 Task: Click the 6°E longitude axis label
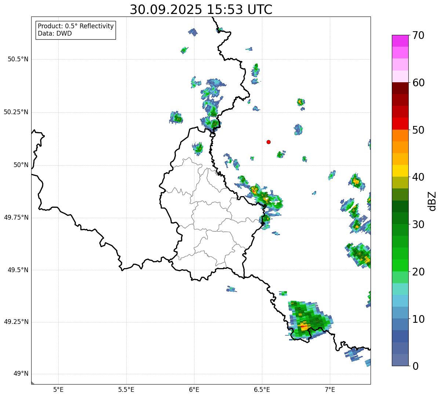pos(194,390)
